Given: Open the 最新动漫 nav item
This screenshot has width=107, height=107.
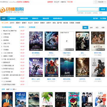Looking at the screenshot, I should coord(46,18).
